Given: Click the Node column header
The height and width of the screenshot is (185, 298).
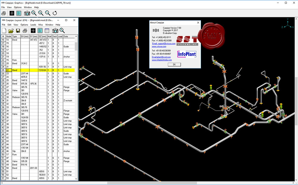Looking at the screenshot, I should 9,36.
